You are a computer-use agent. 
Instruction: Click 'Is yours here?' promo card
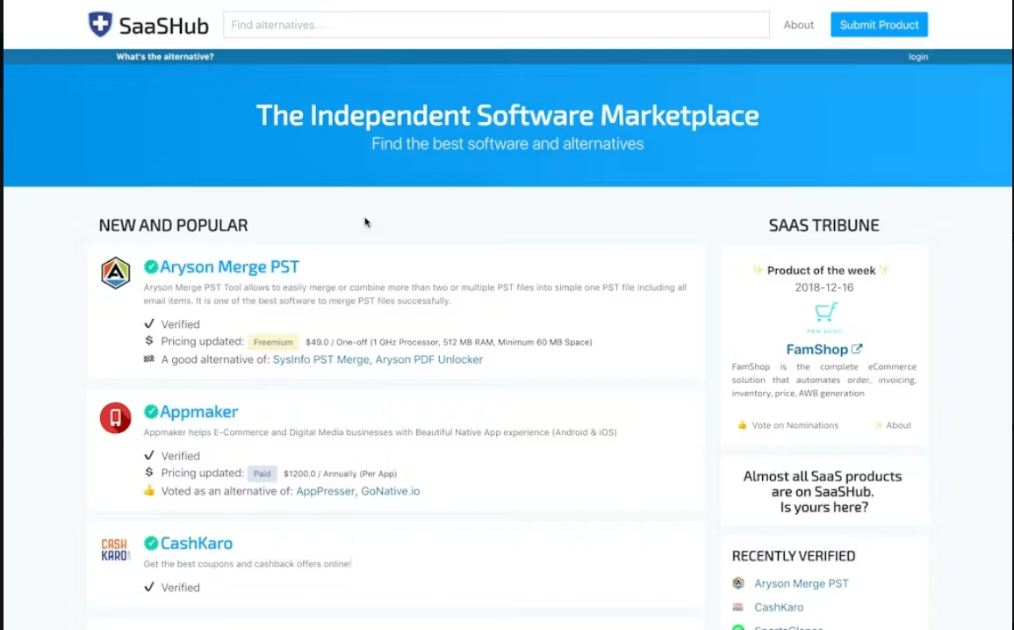coord(823,491)
